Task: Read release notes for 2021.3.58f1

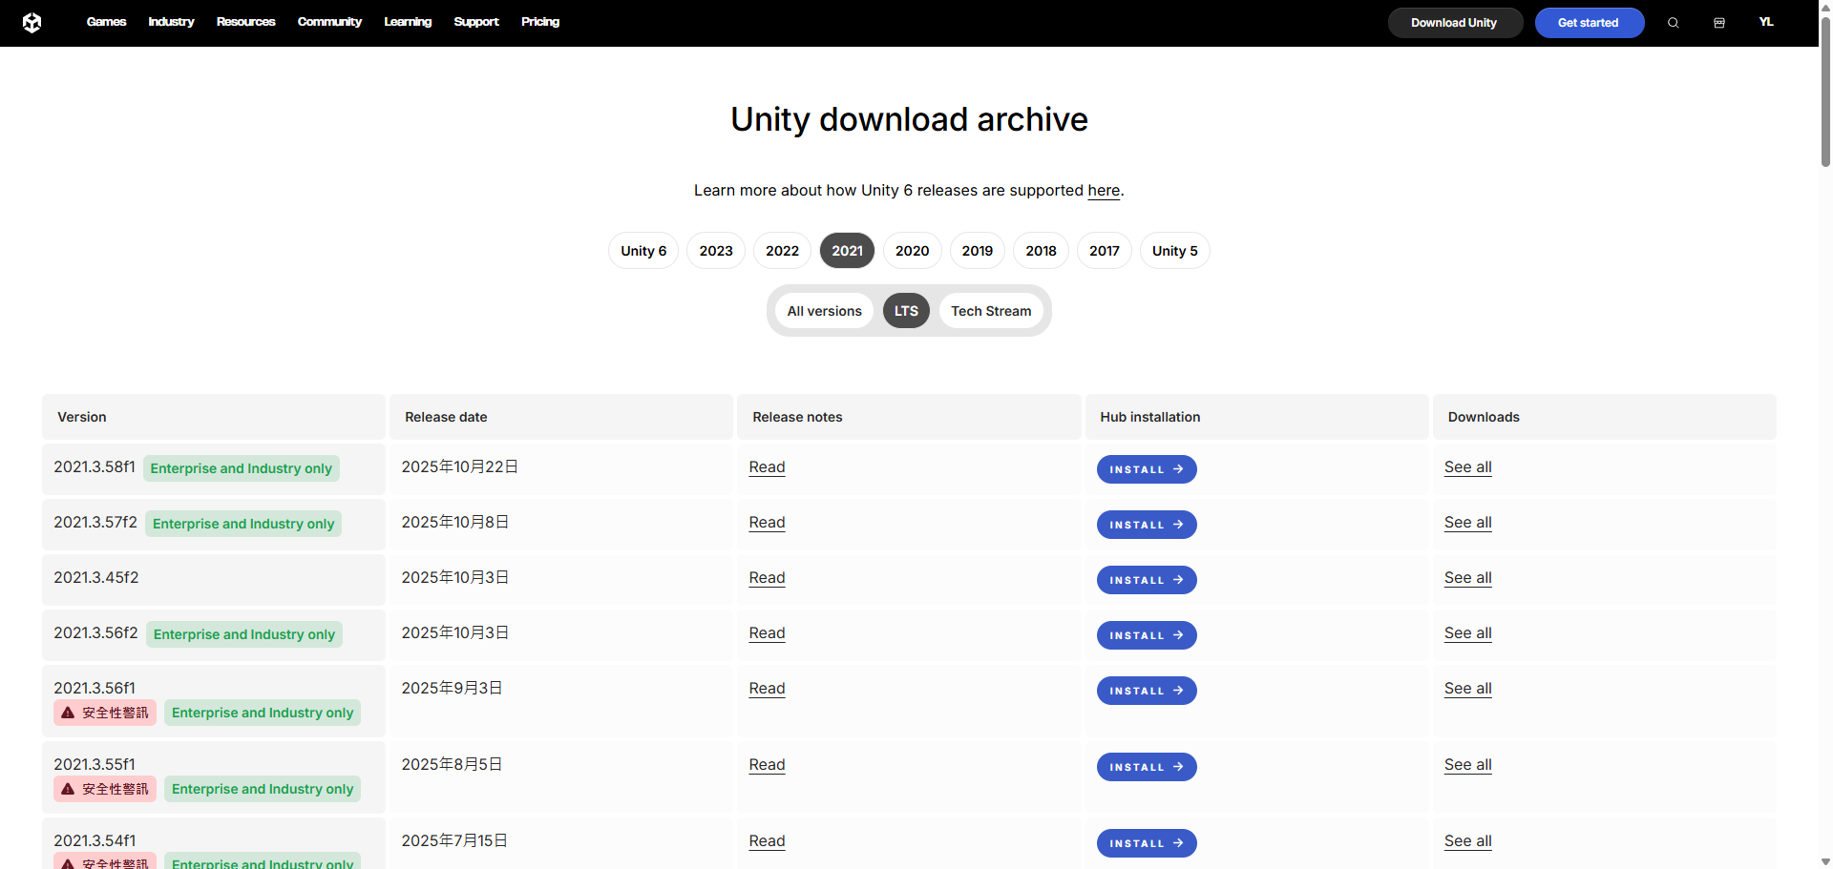Action: 767,467
